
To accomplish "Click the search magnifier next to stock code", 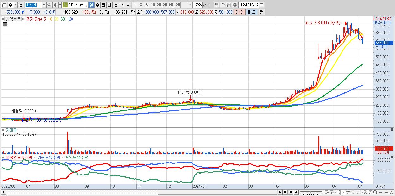I will 49,5.
